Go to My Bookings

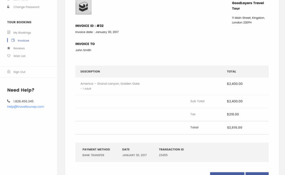[22, 33]
